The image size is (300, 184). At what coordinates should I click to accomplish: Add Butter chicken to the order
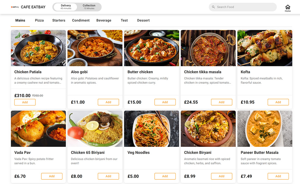165,102
